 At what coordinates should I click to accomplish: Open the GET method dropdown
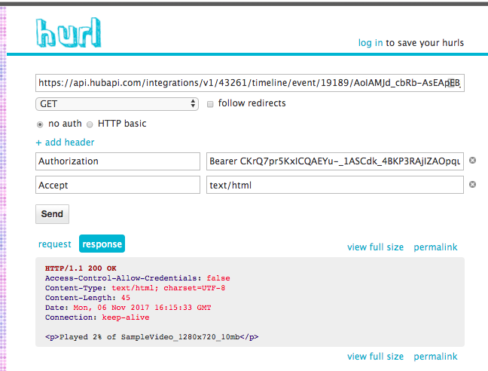coord(117,104)
